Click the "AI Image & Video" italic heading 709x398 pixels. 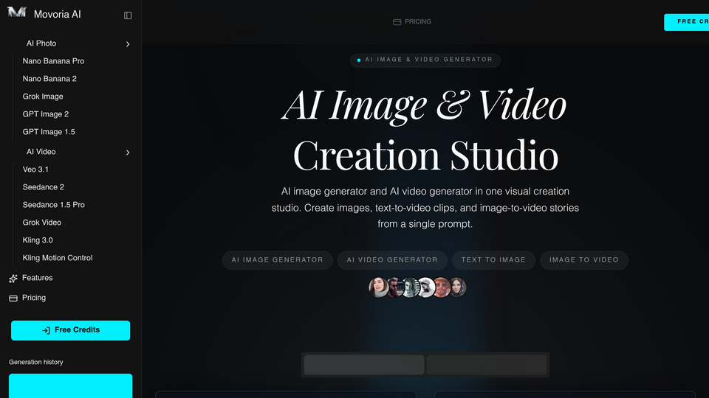click(x=424, y=105)
